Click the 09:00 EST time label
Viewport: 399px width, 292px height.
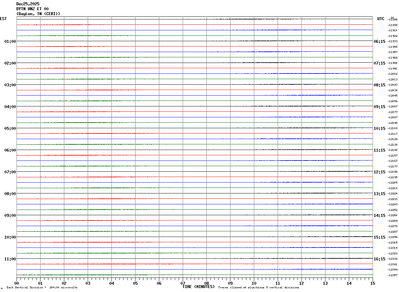click(10, 216)
